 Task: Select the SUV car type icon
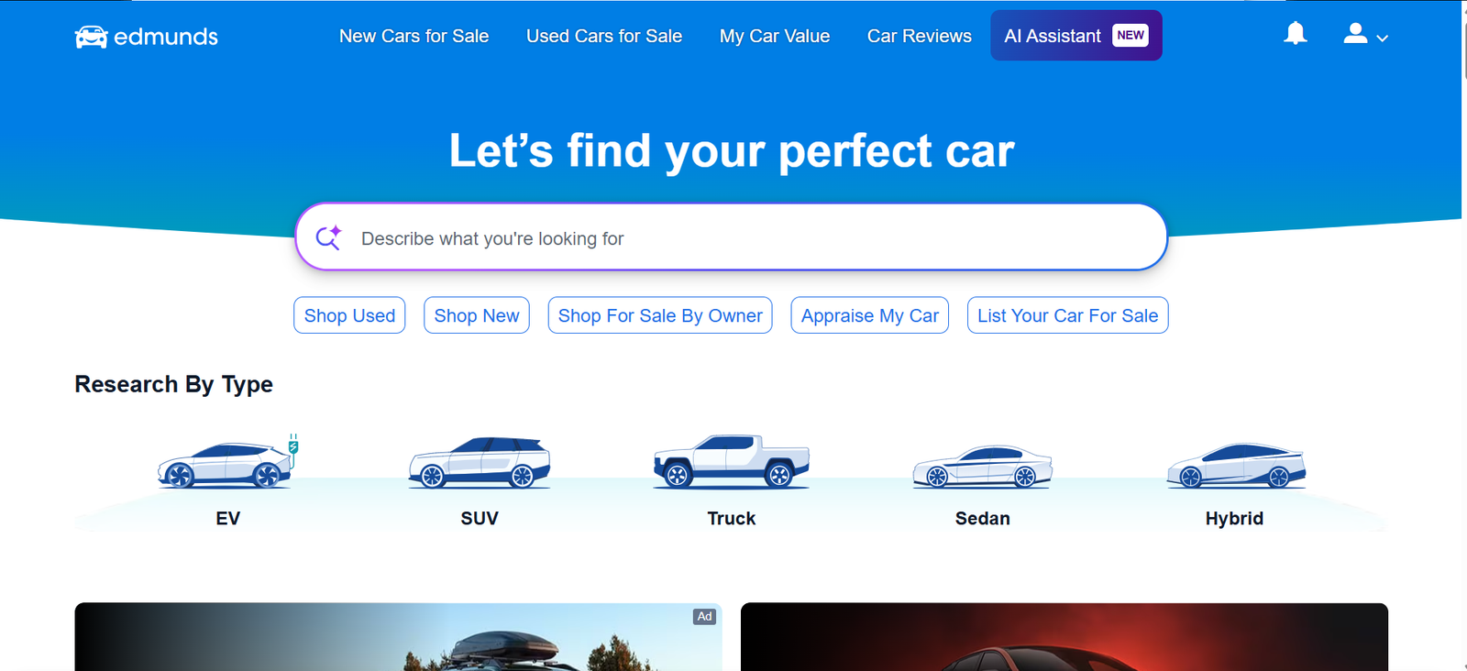[x=480, y=462]
